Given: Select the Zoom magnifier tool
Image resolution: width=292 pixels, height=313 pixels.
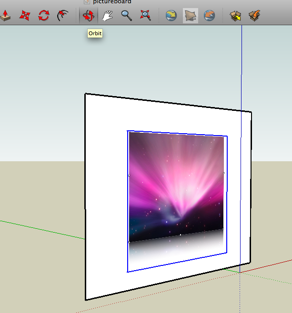Looking at the screenshot, I should tap(127, 16).
